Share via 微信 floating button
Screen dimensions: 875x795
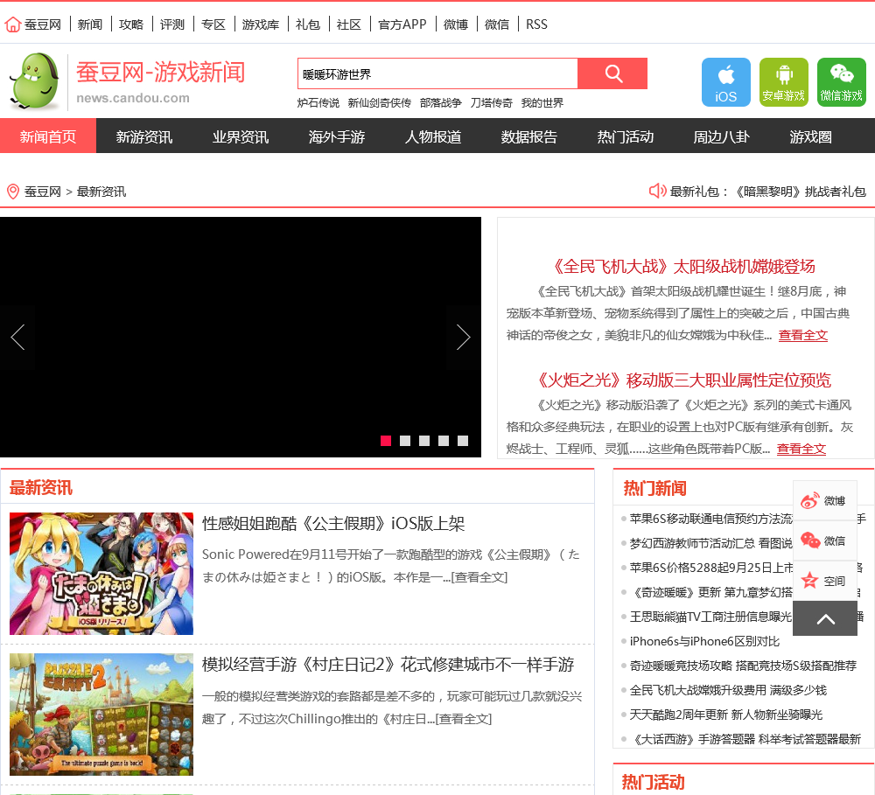click(x=825, y=540)
